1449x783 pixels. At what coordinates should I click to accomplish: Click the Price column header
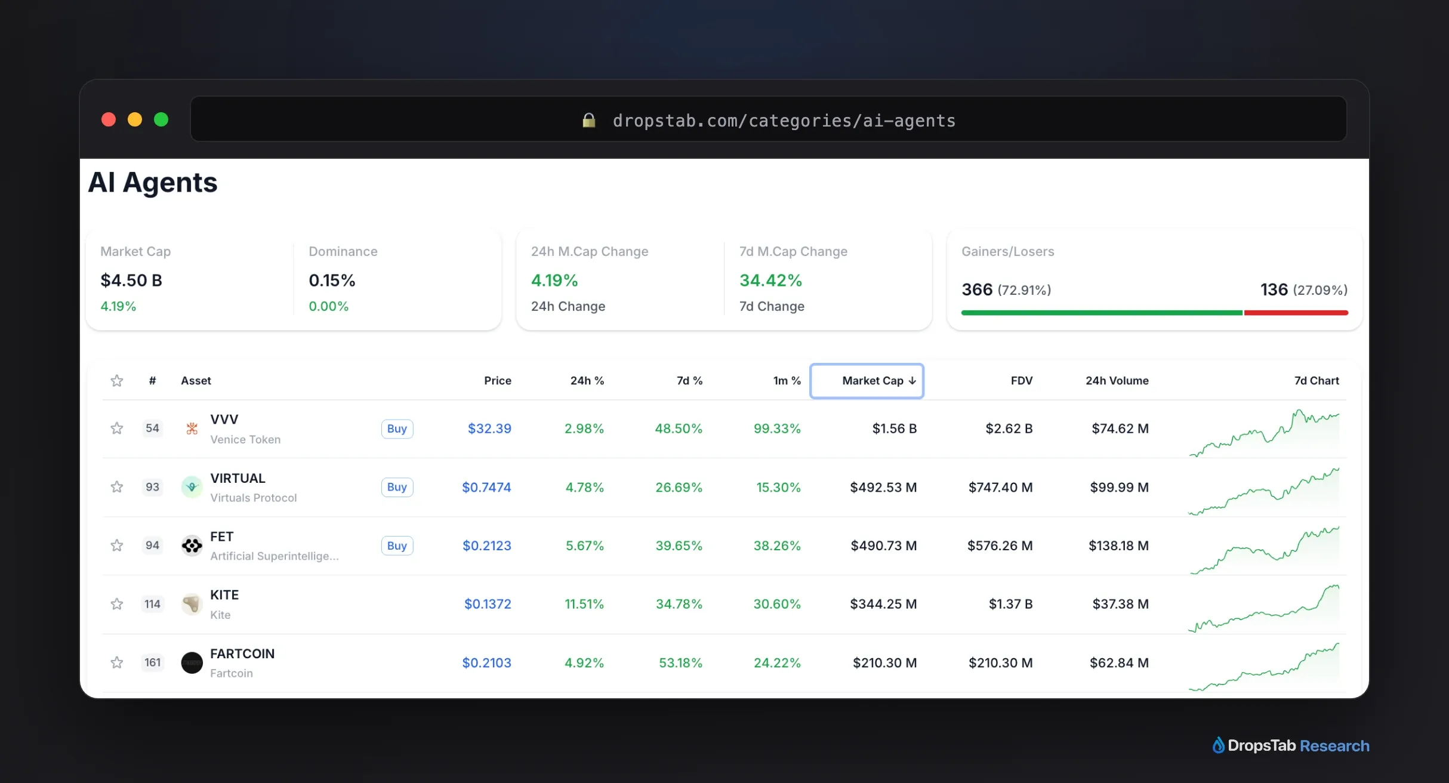click(498, 381)
